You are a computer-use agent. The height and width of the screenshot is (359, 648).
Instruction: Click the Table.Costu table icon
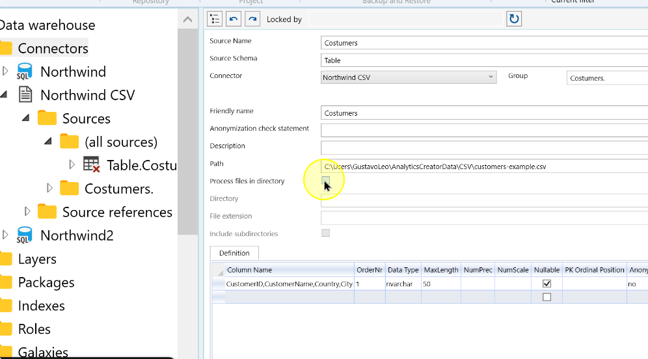click(91, 165)
